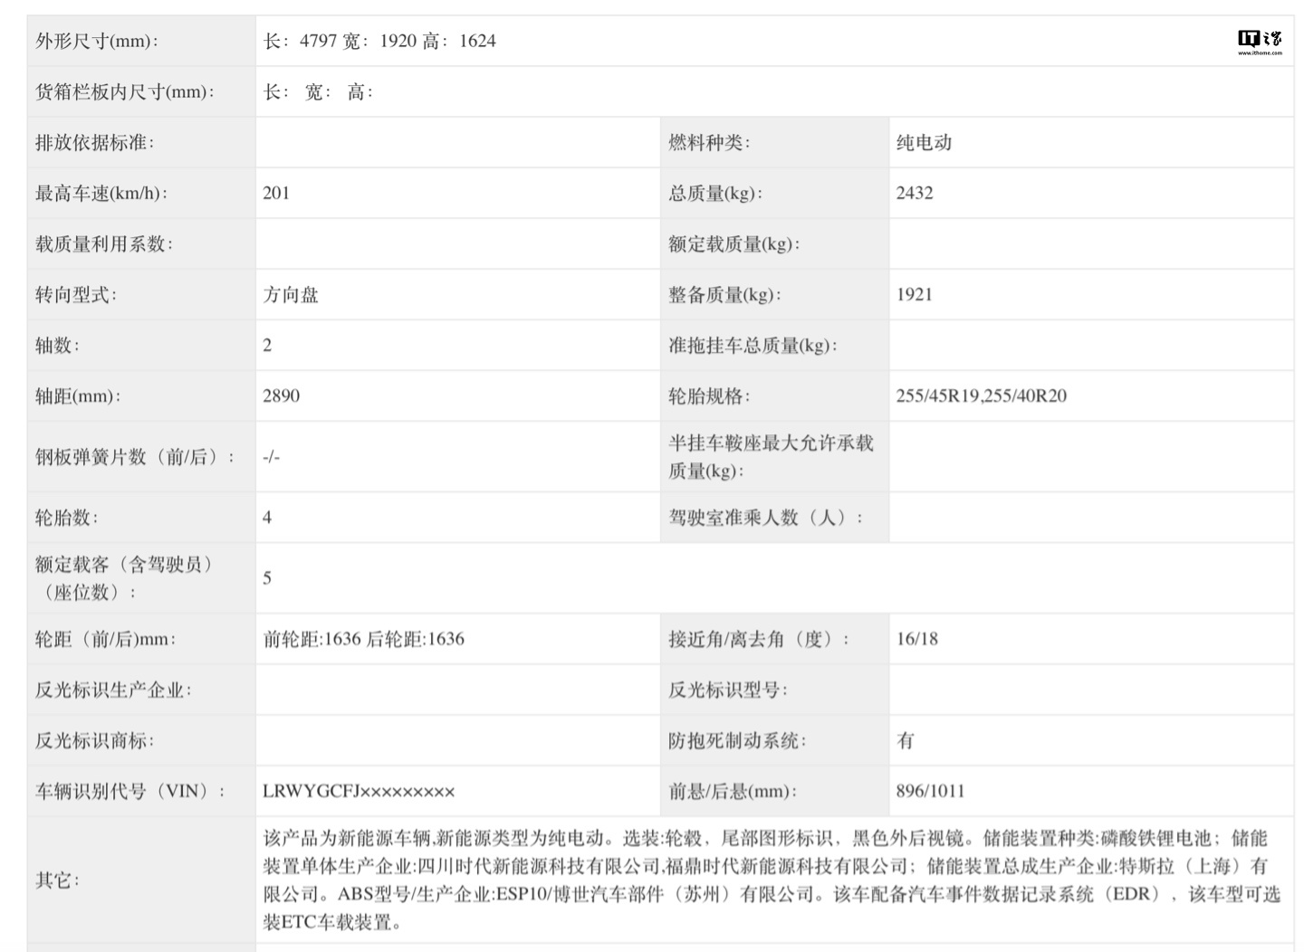Select the label 整备质量(kg):

coord(724,294)
